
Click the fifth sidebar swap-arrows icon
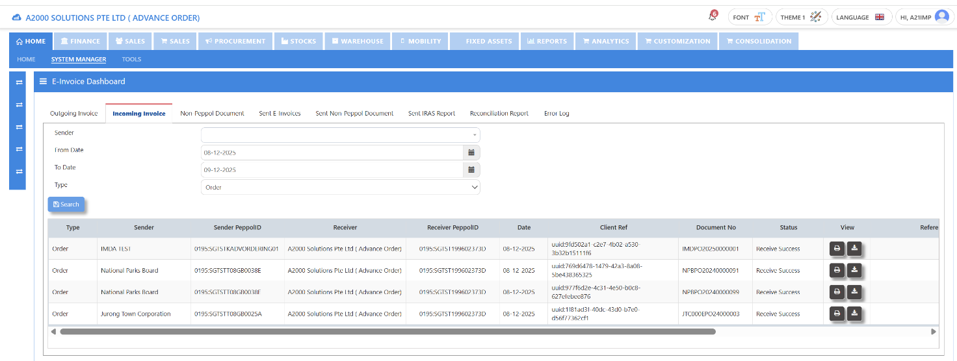[19, 171]
